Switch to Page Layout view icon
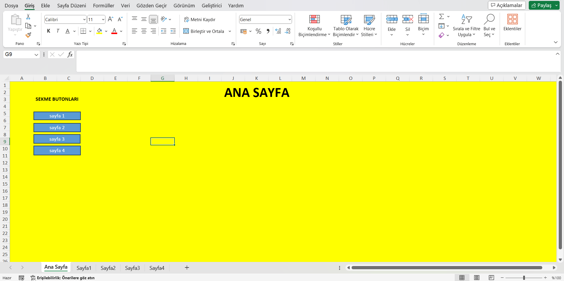The image size is (564, 281). (476, 277)
